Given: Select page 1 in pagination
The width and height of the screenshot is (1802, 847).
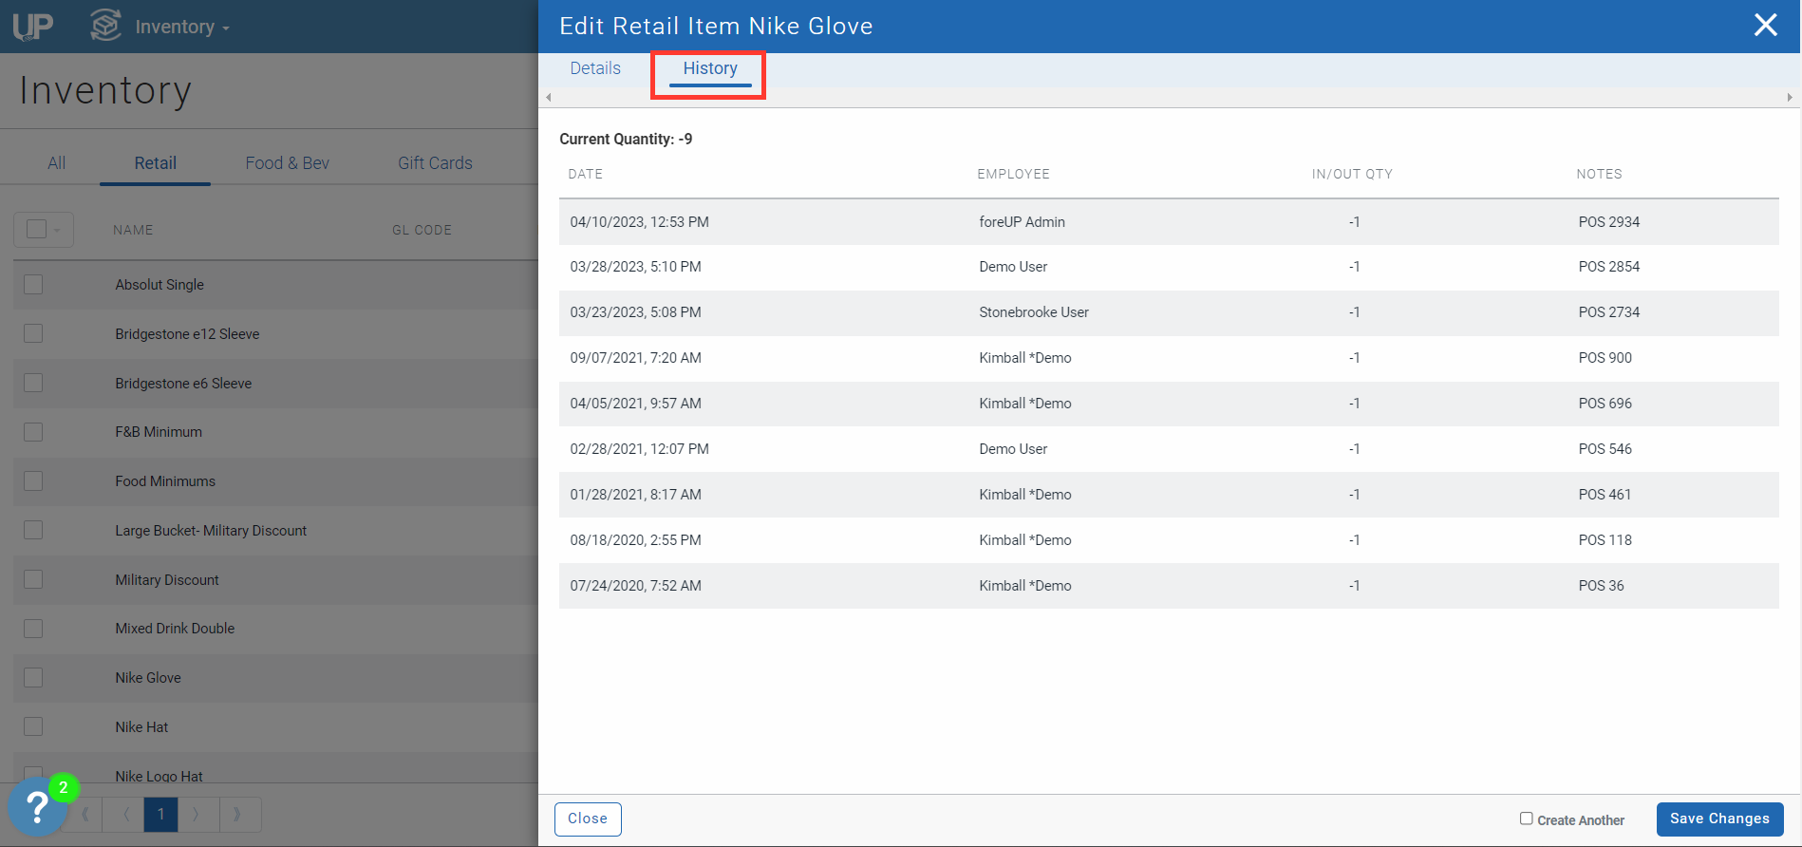Looking at the screenshot, I should (x=160, y=814).
